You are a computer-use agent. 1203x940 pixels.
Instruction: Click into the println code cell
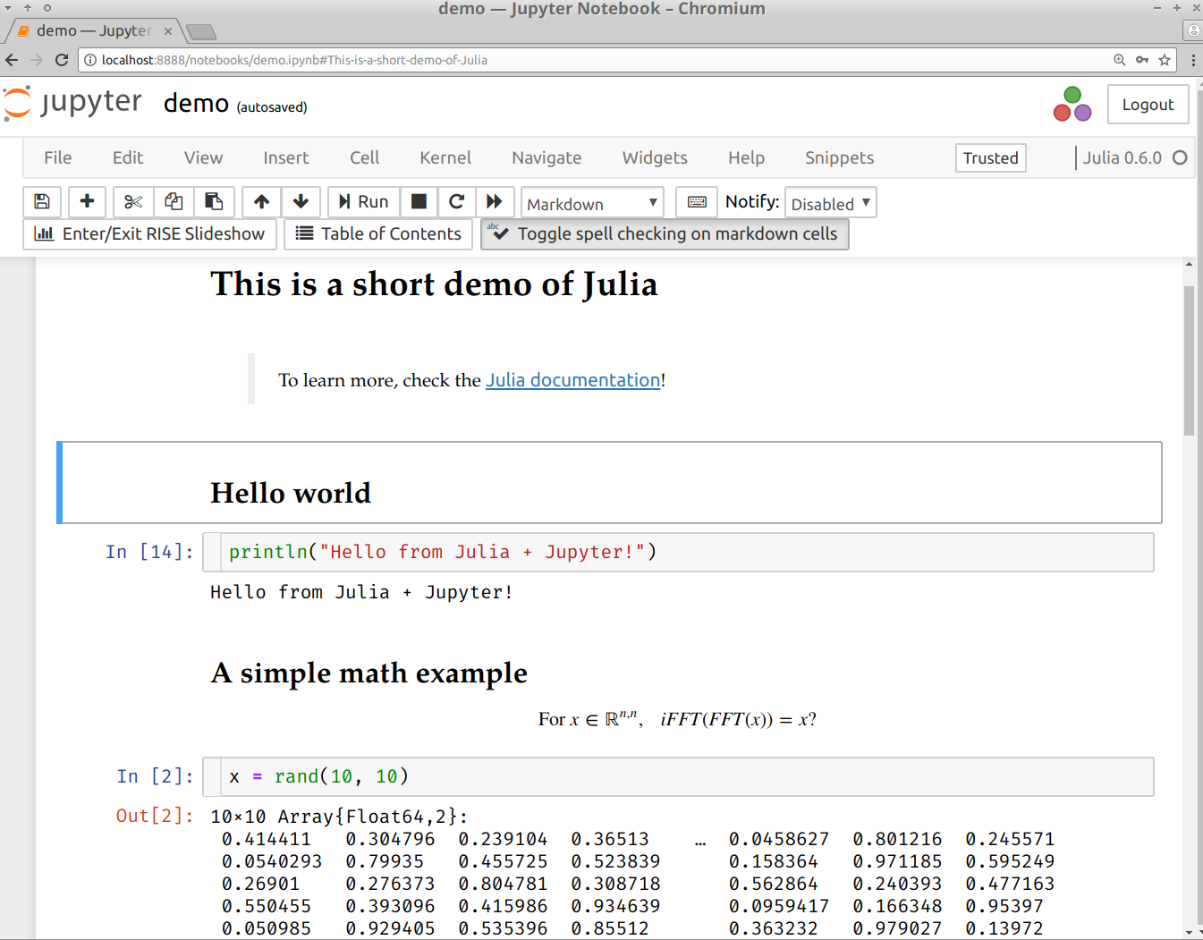pyautogui.click(x=687, y=552)
